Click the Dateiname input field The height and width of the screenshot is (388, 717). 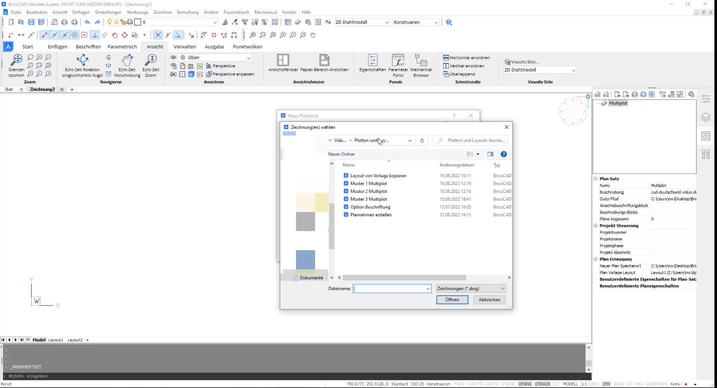[x=392, y=288]
